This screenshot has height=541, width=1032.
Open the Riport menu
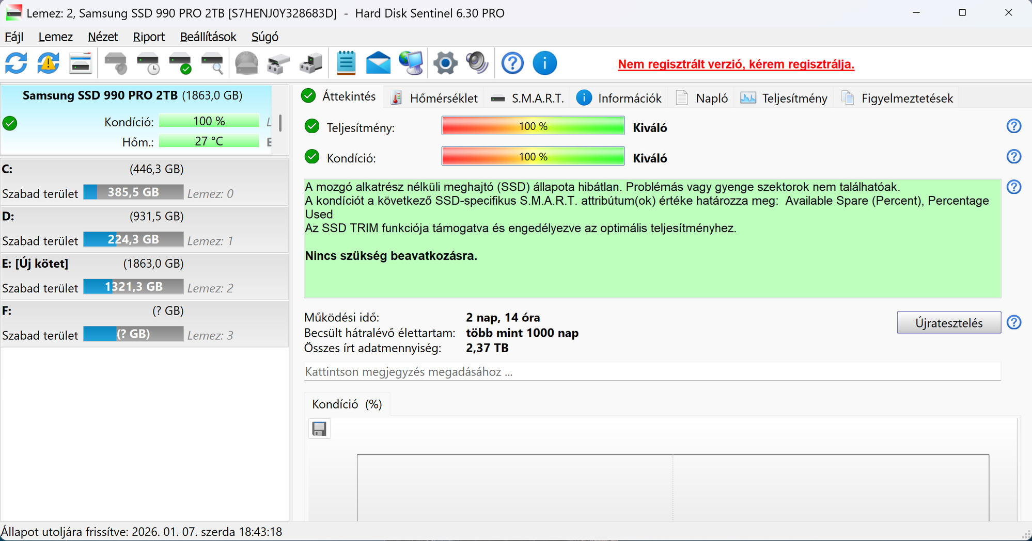[x=149, y=37]
